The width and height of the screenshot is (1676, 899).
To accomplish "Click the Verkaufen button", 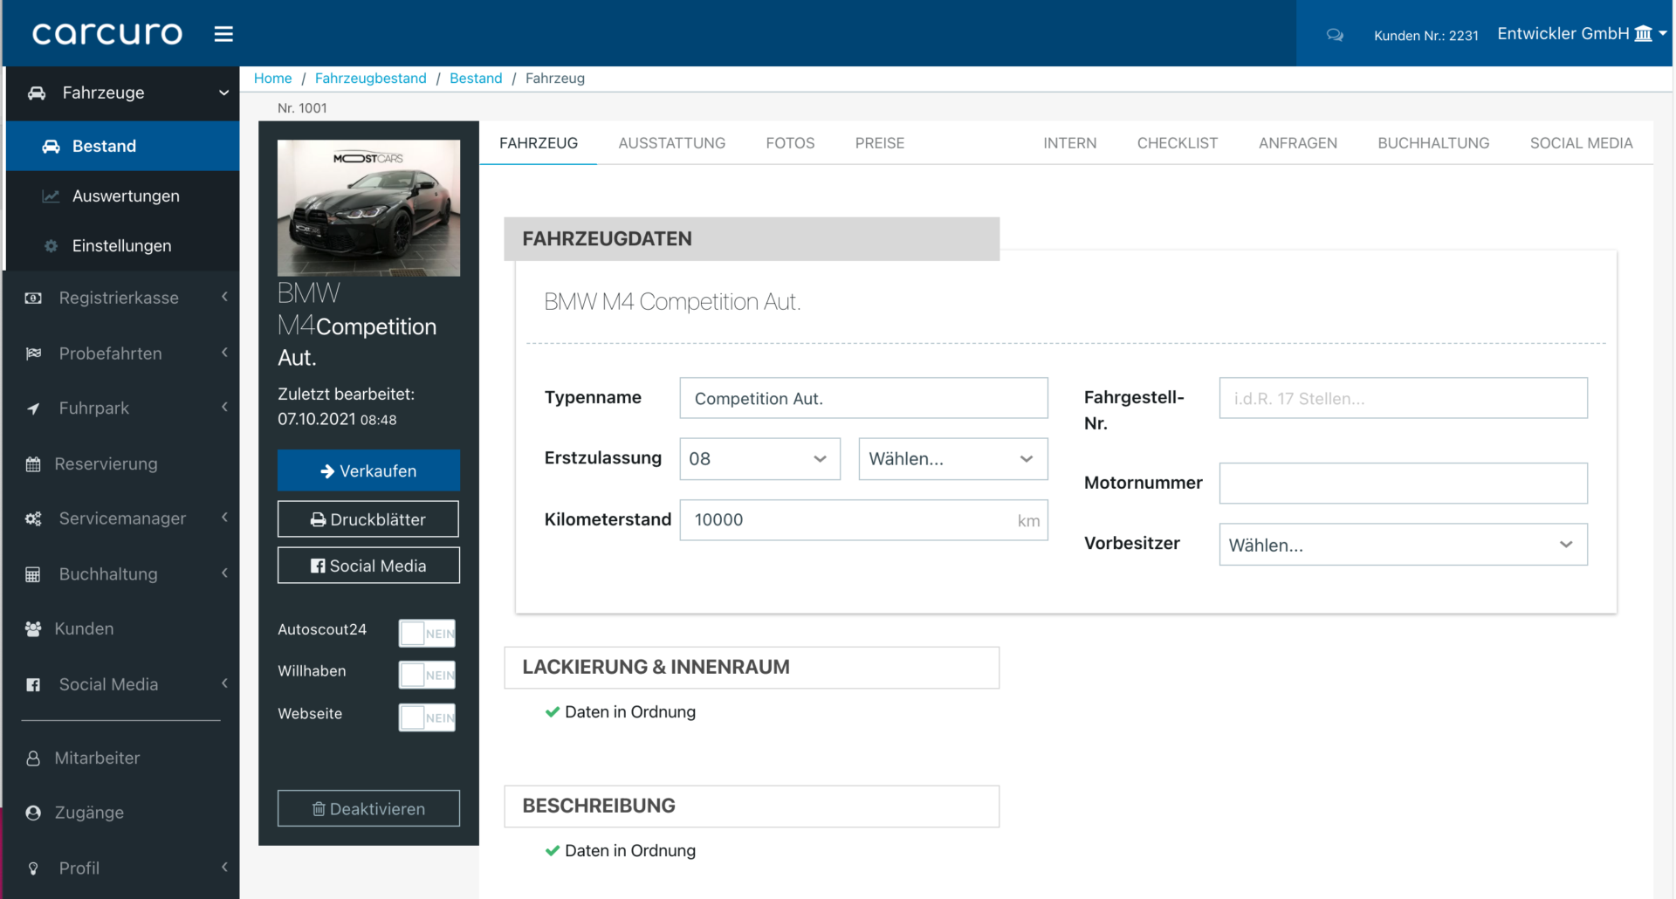I will pyautogui.click(x=368, y=470).
